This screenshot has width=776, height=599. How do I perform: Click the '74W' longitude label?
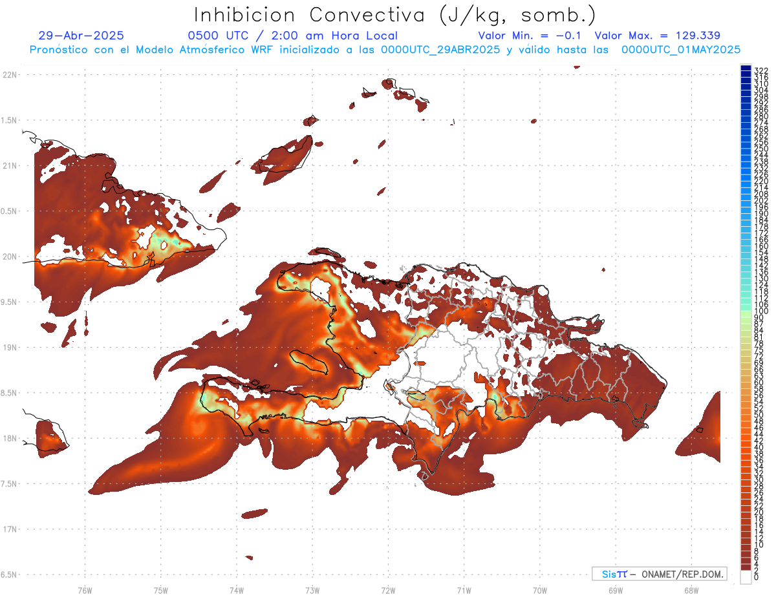(237, 590)
